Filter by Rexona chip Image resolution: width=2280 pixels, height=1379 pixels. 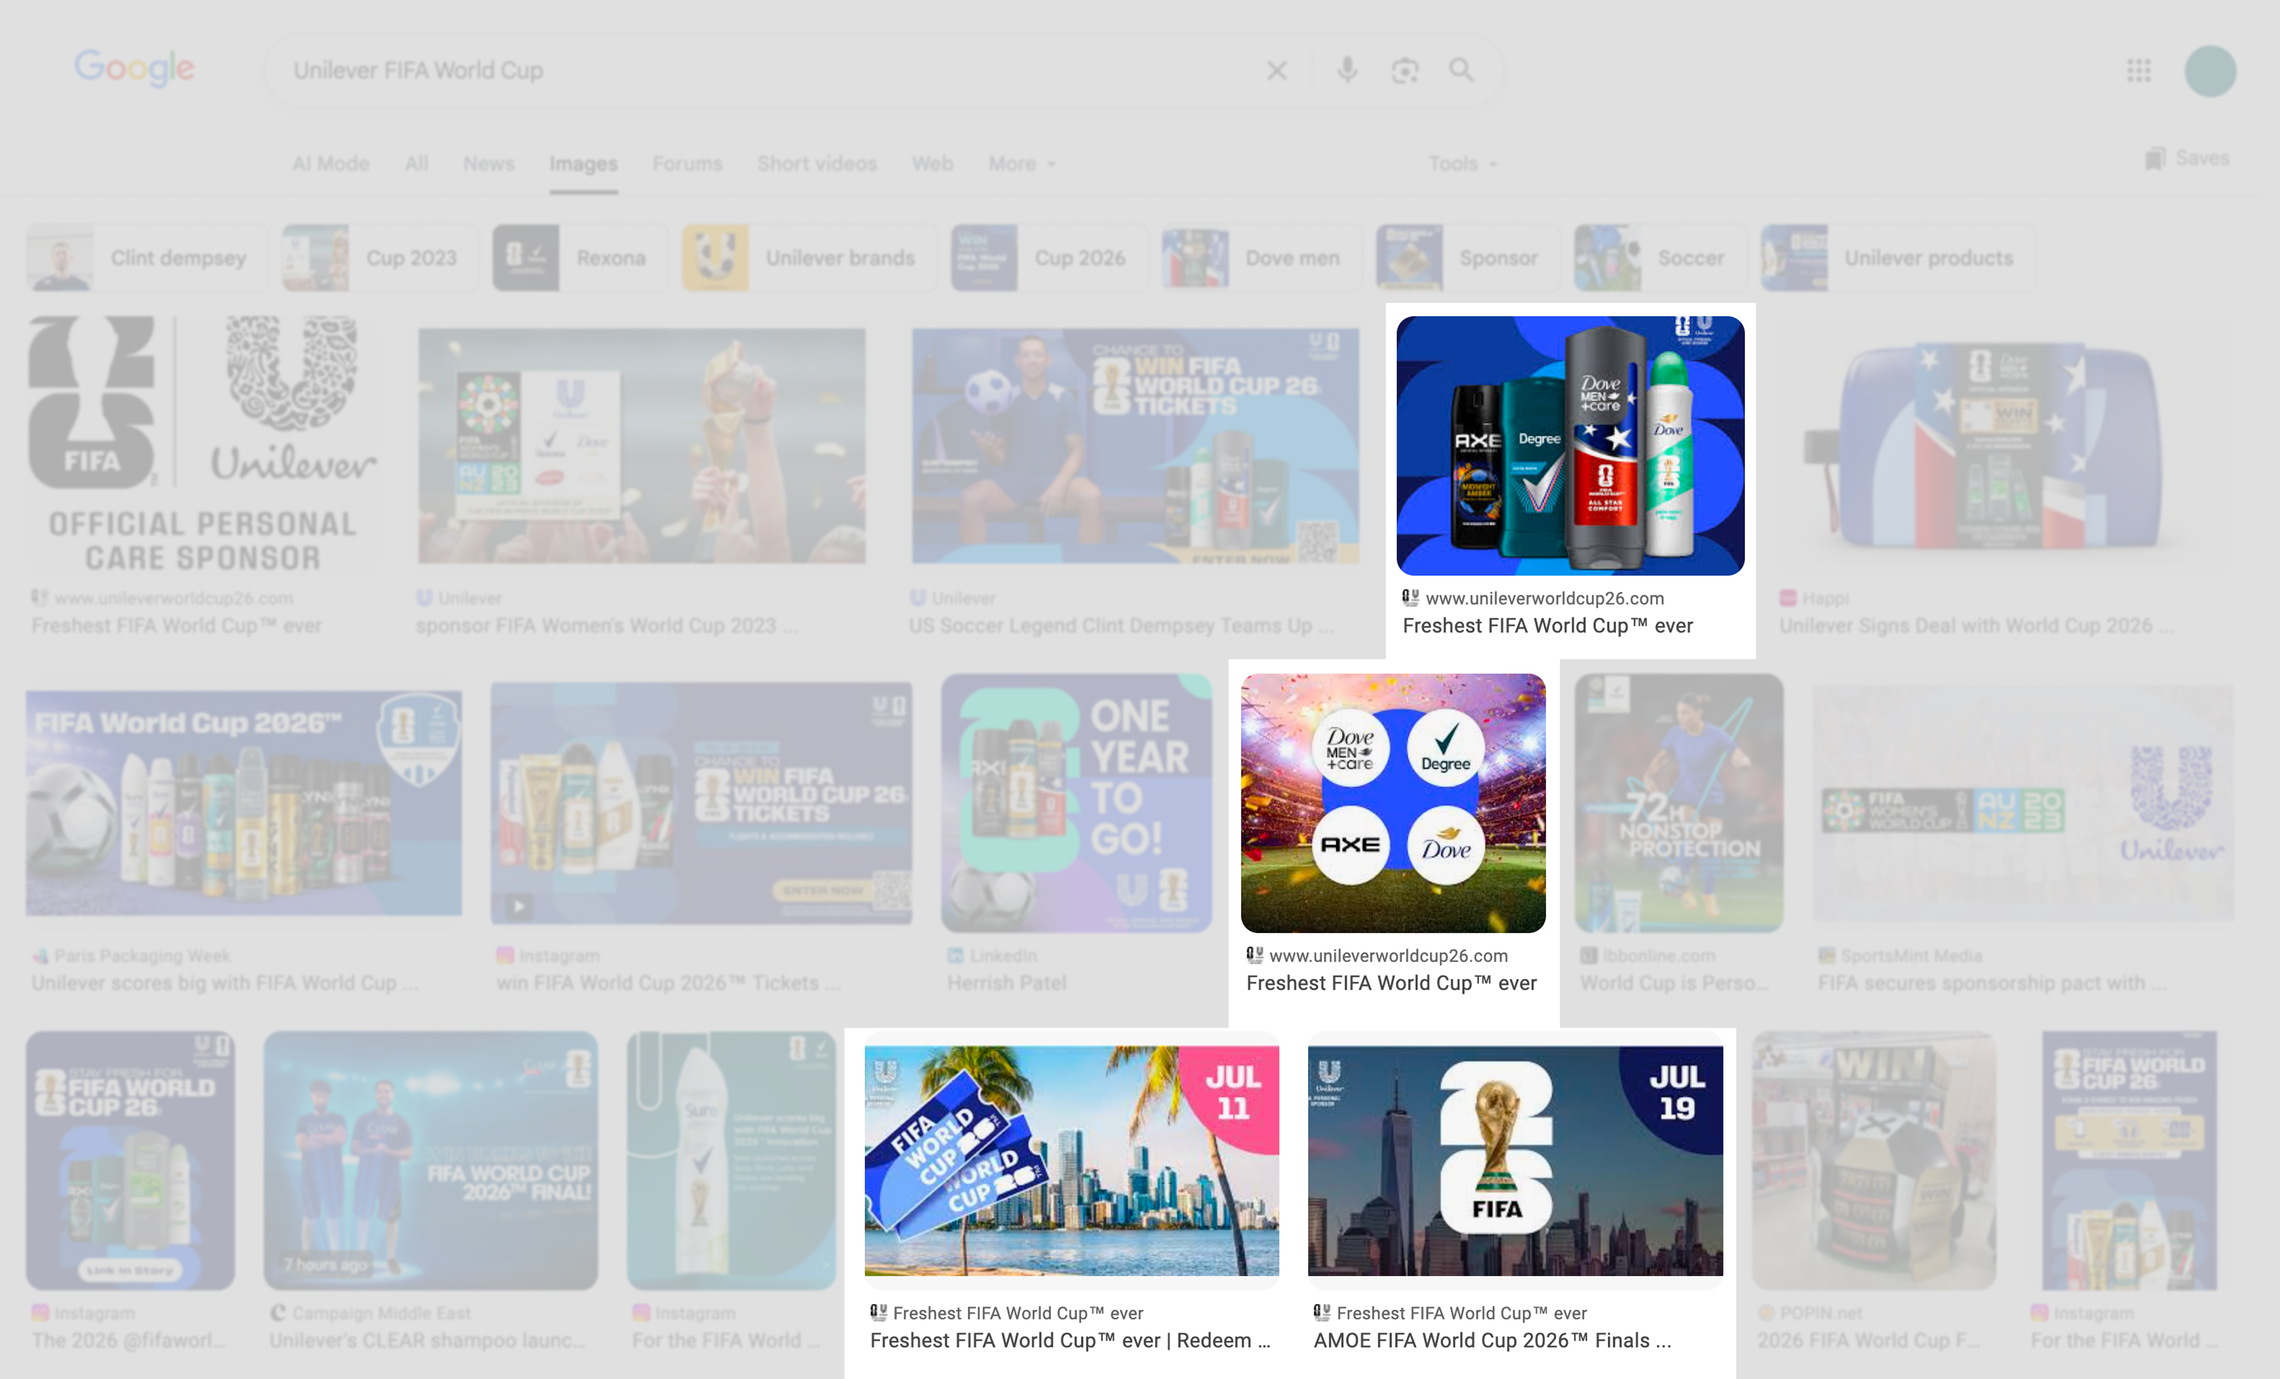(580, 258)
